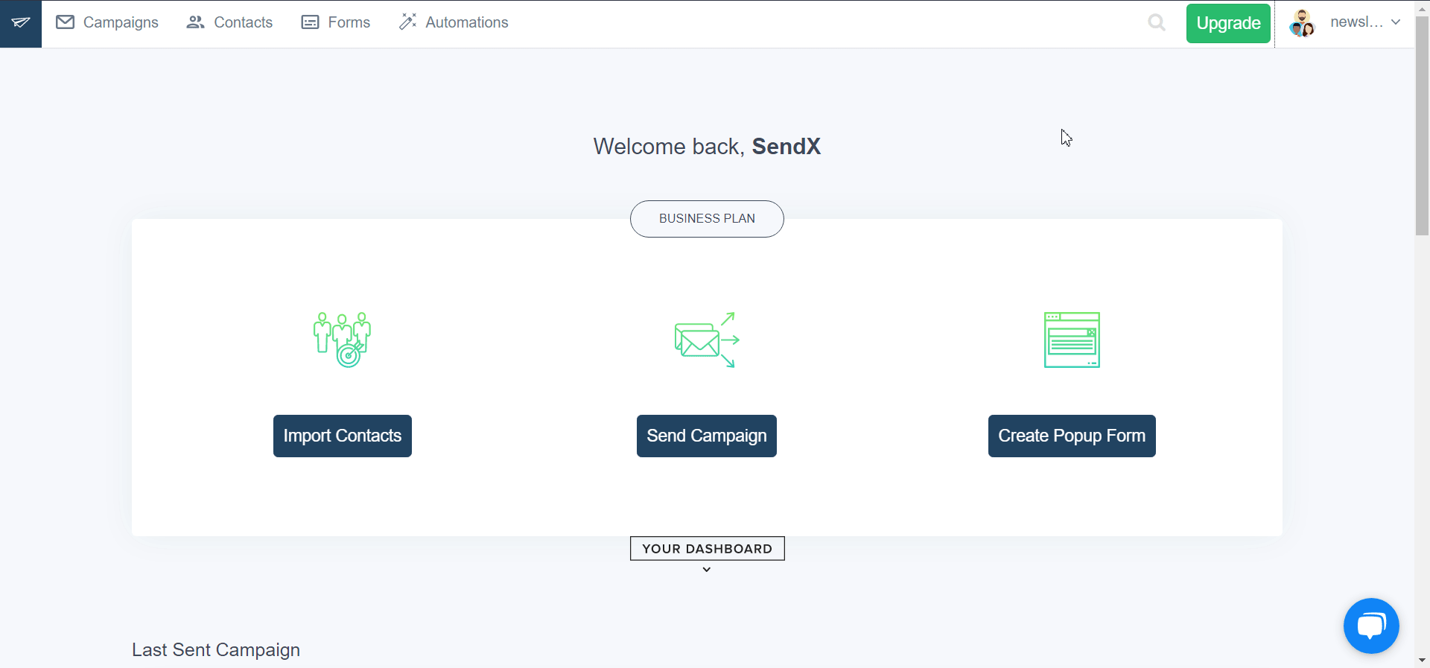
Task: Click the search magnifier icon
Action: click(1157, 23)
